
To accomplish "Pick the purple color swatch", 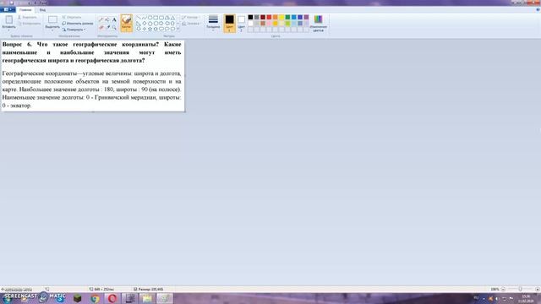I will click(x=306, y=17).
